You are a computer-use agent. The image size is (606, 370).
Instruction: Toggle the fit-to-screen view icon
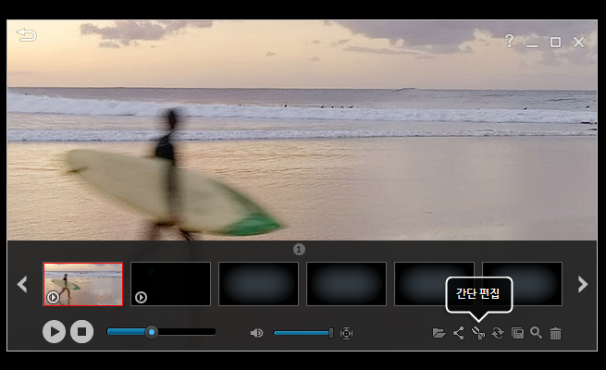click(x=346, y=333)
